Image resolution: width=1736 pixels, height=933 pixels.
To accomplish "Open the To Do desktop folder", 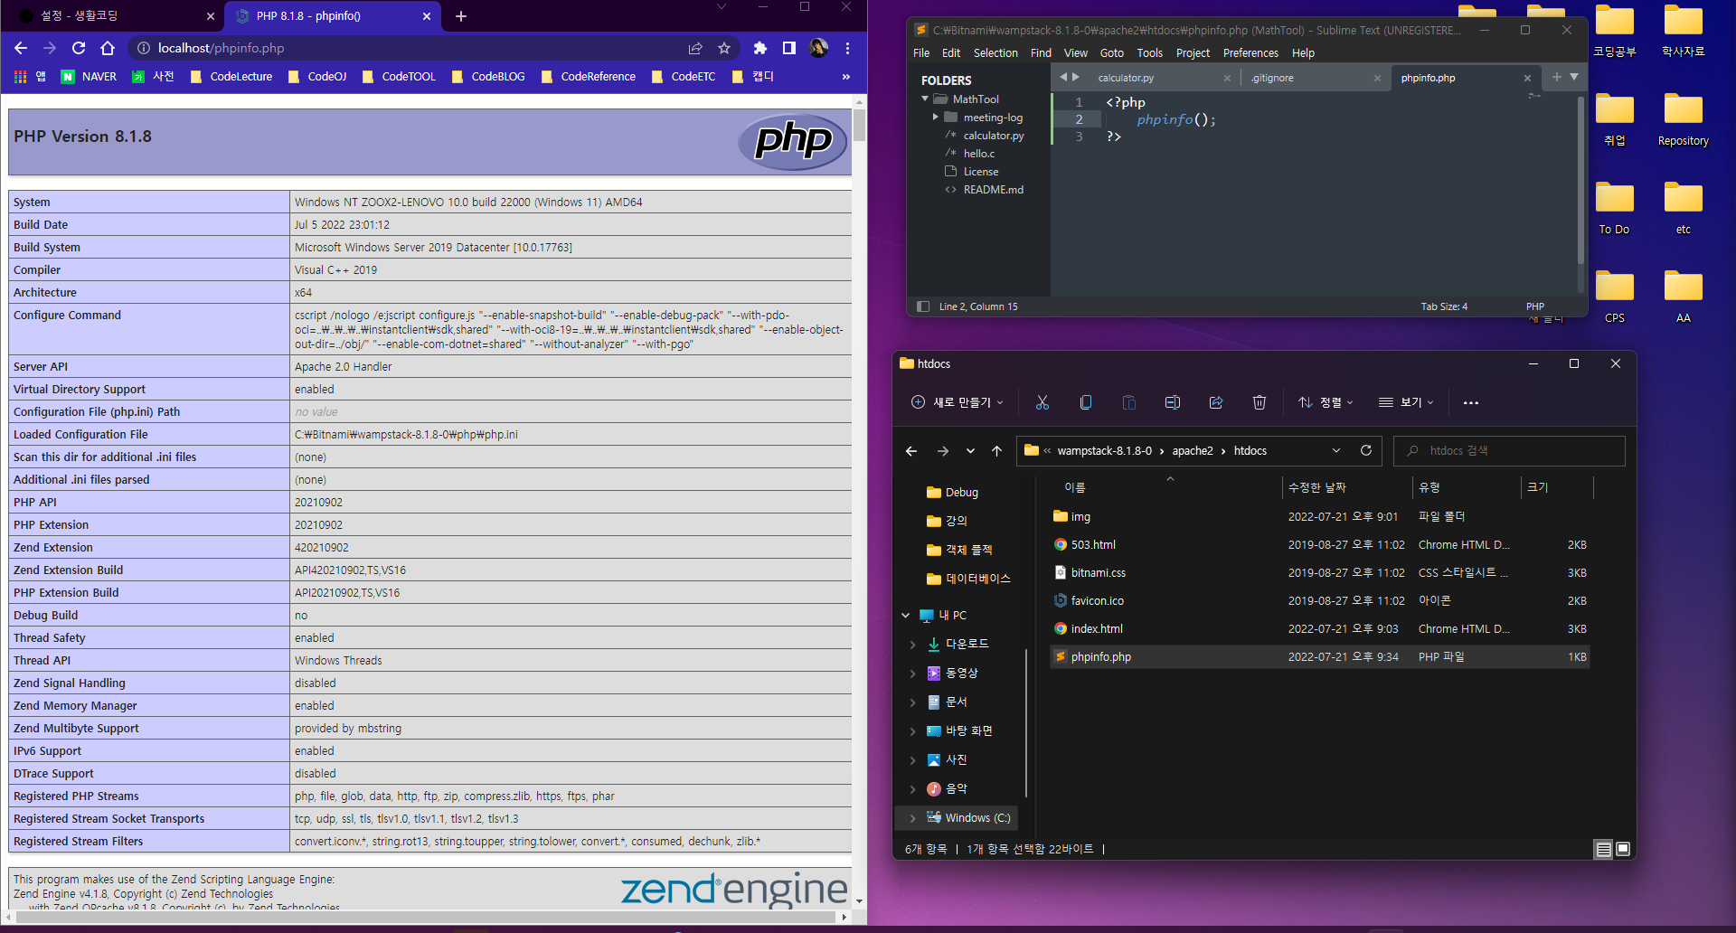I will click(1615, 209).
